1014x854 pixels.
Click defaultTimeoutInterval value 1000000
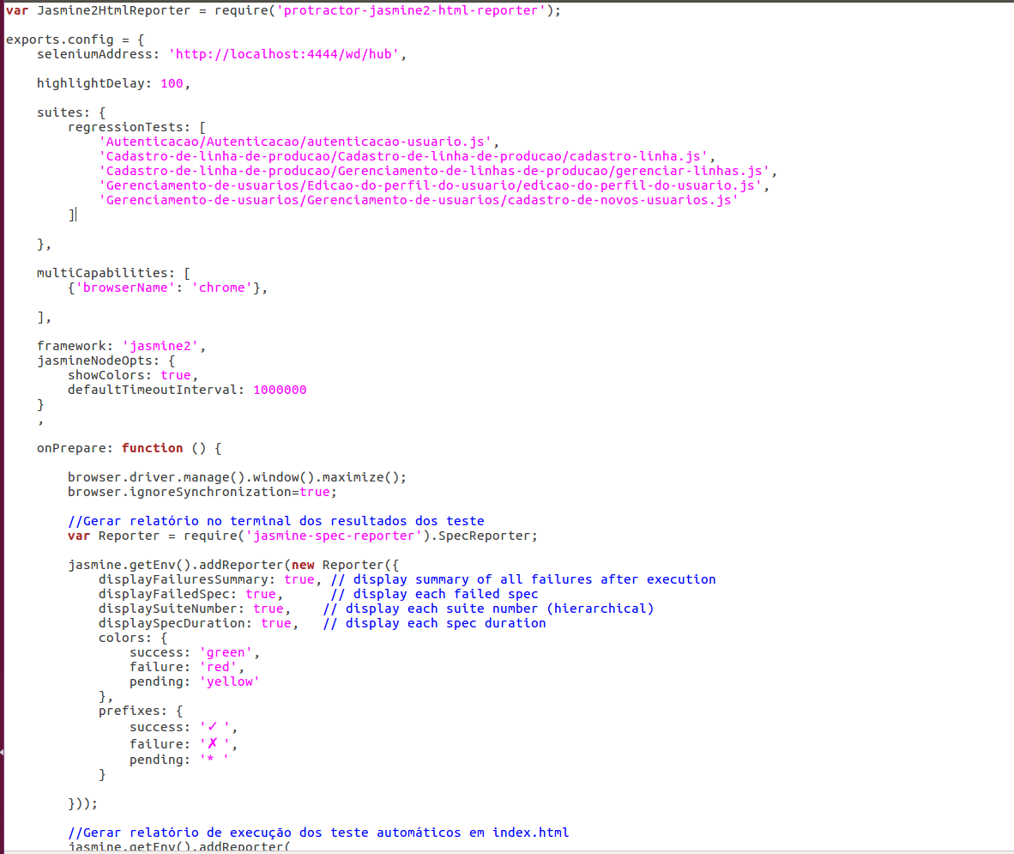click(280, 391)
